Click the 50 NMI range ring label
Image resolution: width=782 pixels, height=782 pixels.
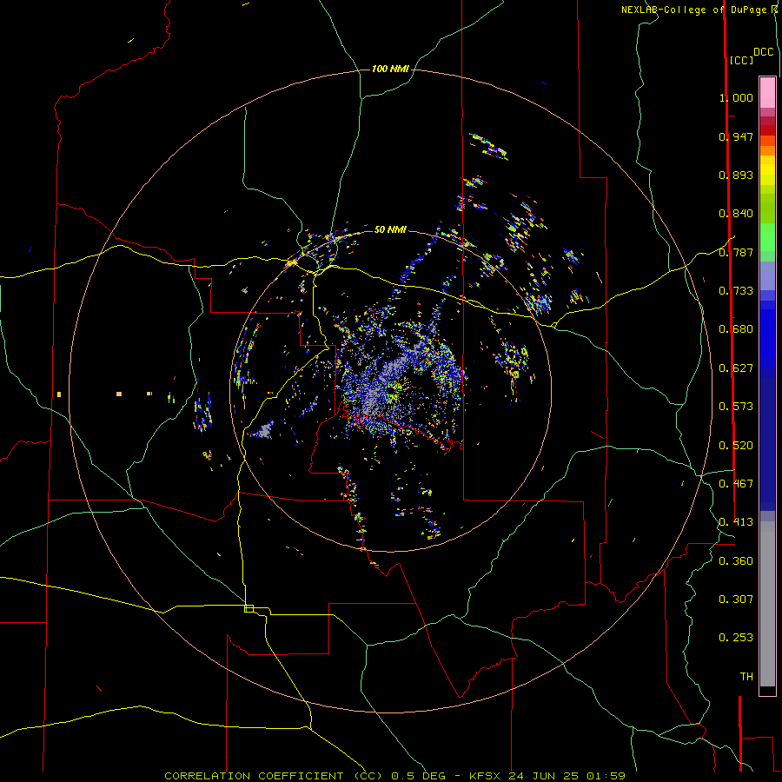390,229
